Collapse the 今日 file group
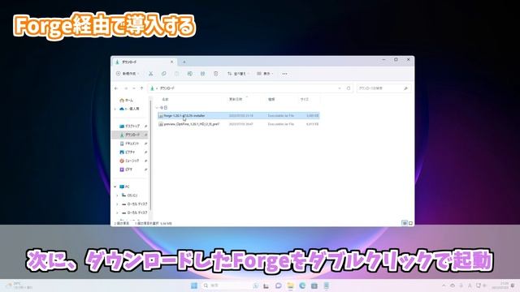 point(157,108)
